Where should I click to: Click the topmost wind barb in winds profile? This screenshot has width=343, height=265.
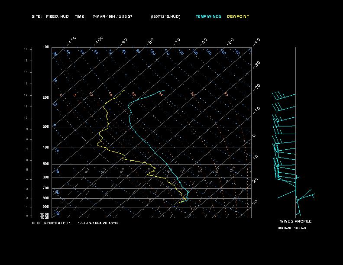pyautogui.click(x=284, y=95)
